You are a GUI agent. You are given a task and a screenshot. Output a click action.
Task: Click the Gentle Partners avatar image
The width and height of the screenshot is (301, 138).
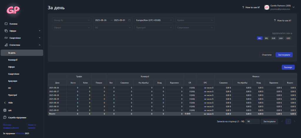[267, 8]
